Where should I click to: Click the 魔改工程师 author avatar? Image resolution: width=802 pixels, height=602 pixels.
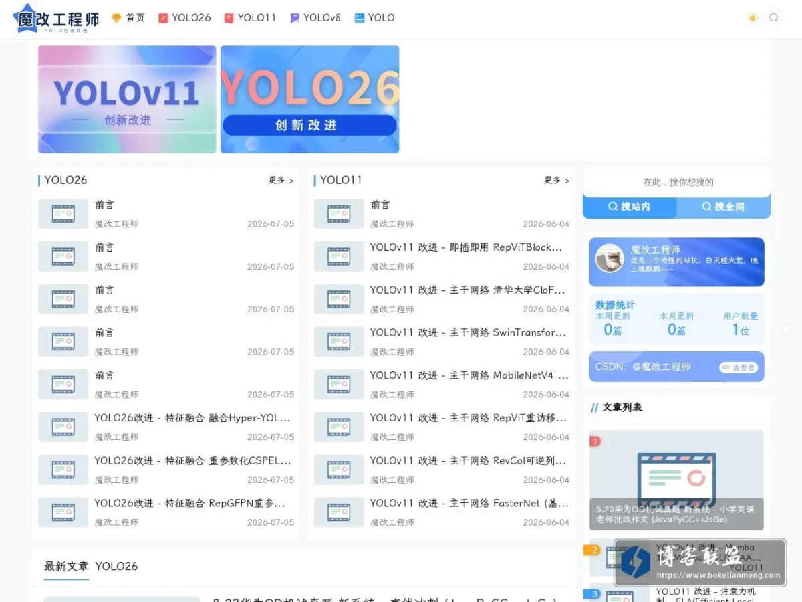click(x=610, y=258)
